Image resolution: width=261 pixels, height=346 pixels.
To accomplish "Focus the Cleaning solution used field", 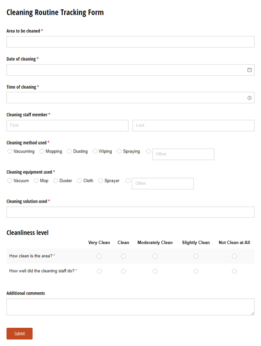I will click(x=130, y=212).
